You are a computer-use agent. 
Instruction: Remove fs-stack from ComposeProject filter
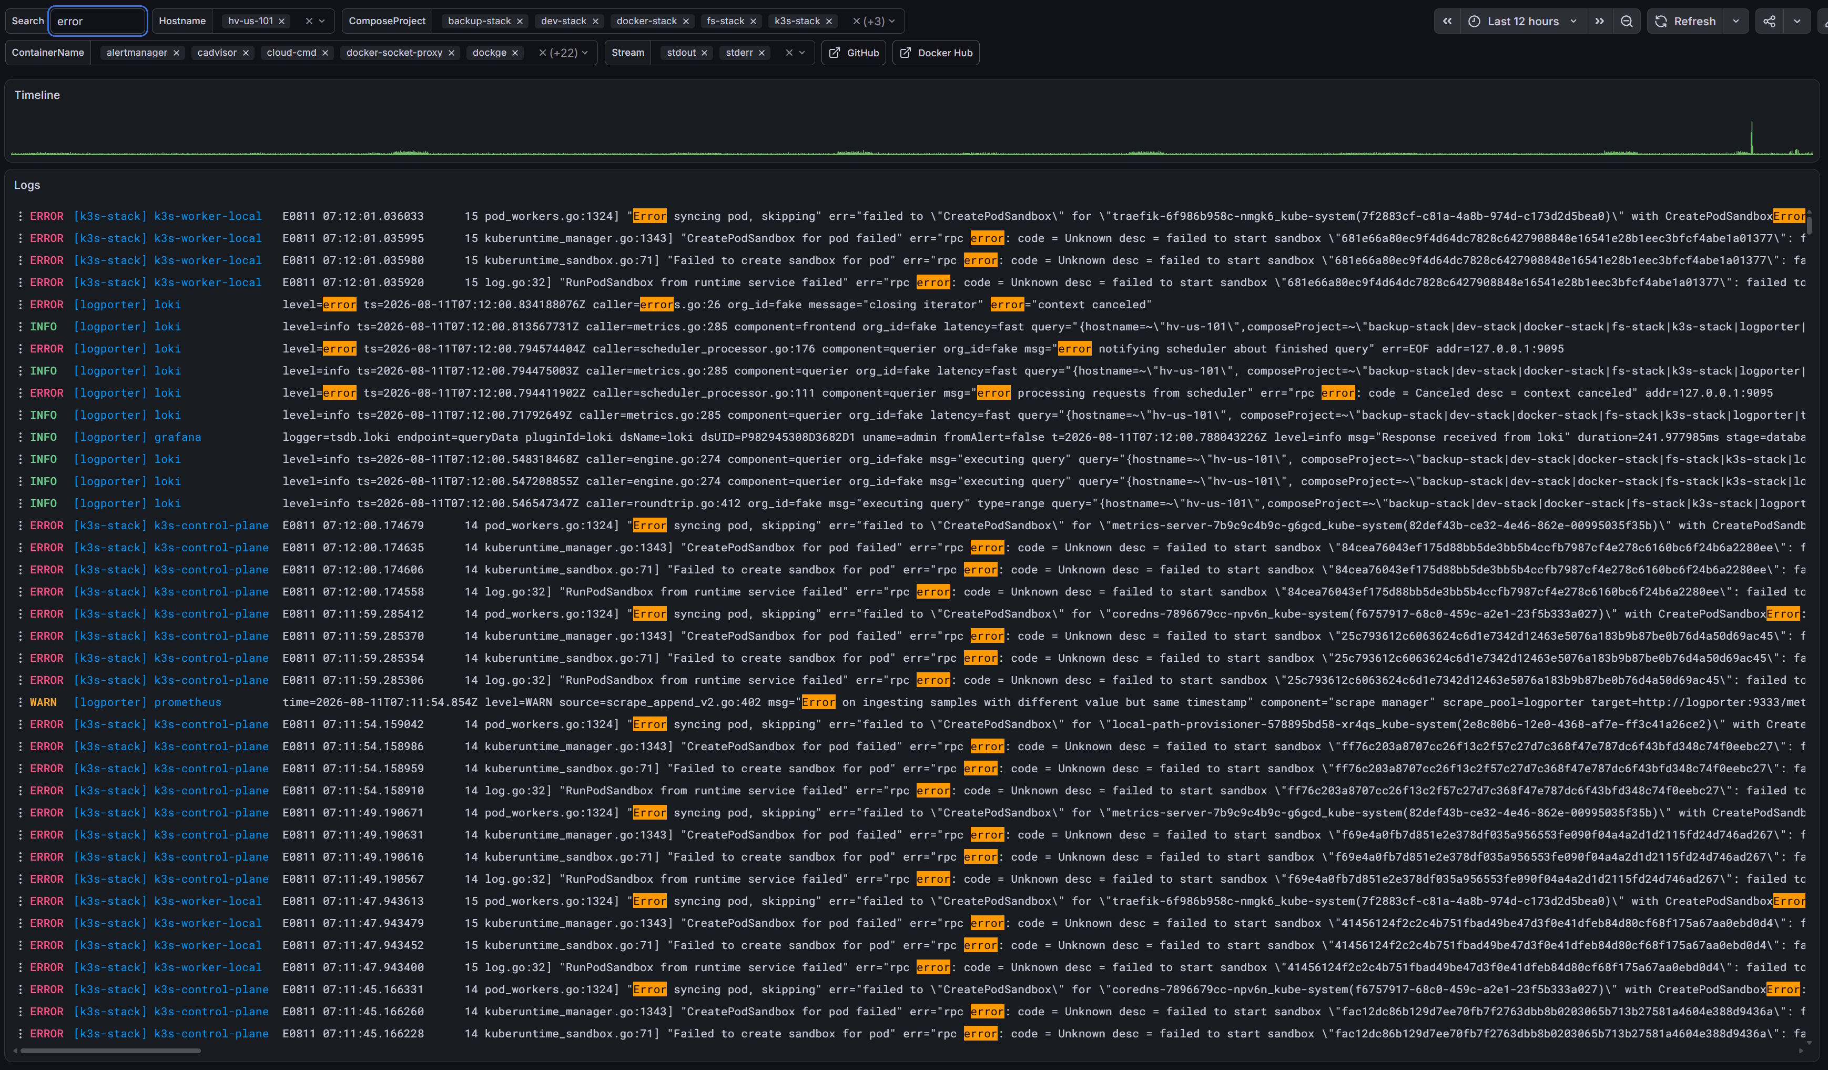753,21
